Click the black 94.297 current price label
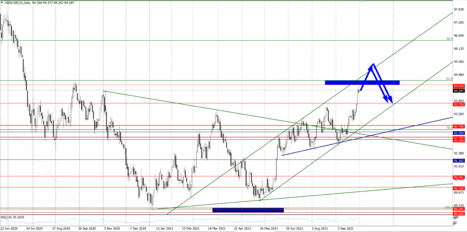The width and height of the screenshot is (467, 232). [x=459, y=91]
